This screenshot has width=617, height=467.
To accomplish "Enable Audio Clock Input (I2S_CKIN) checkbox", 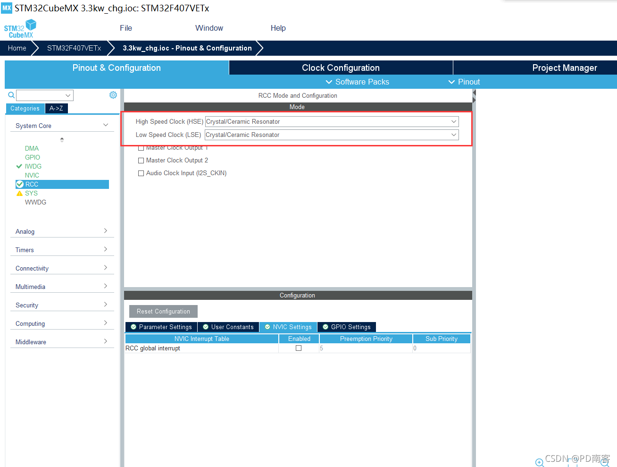I will point(141,173).
